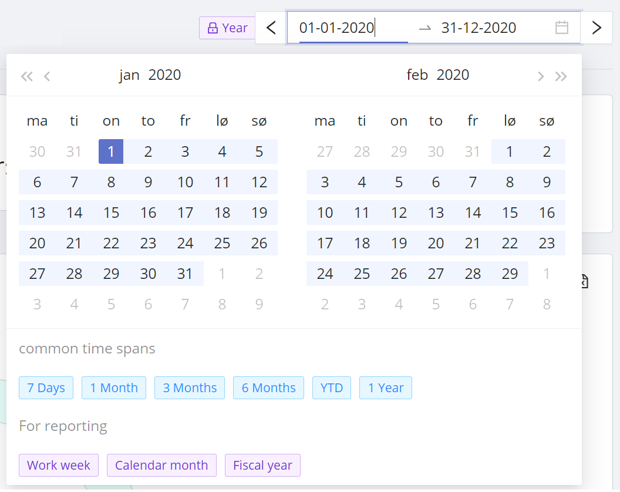Screen dimensions: 620x492
Task: Choose Calendar month reporting preset
Action: (161, 465)
